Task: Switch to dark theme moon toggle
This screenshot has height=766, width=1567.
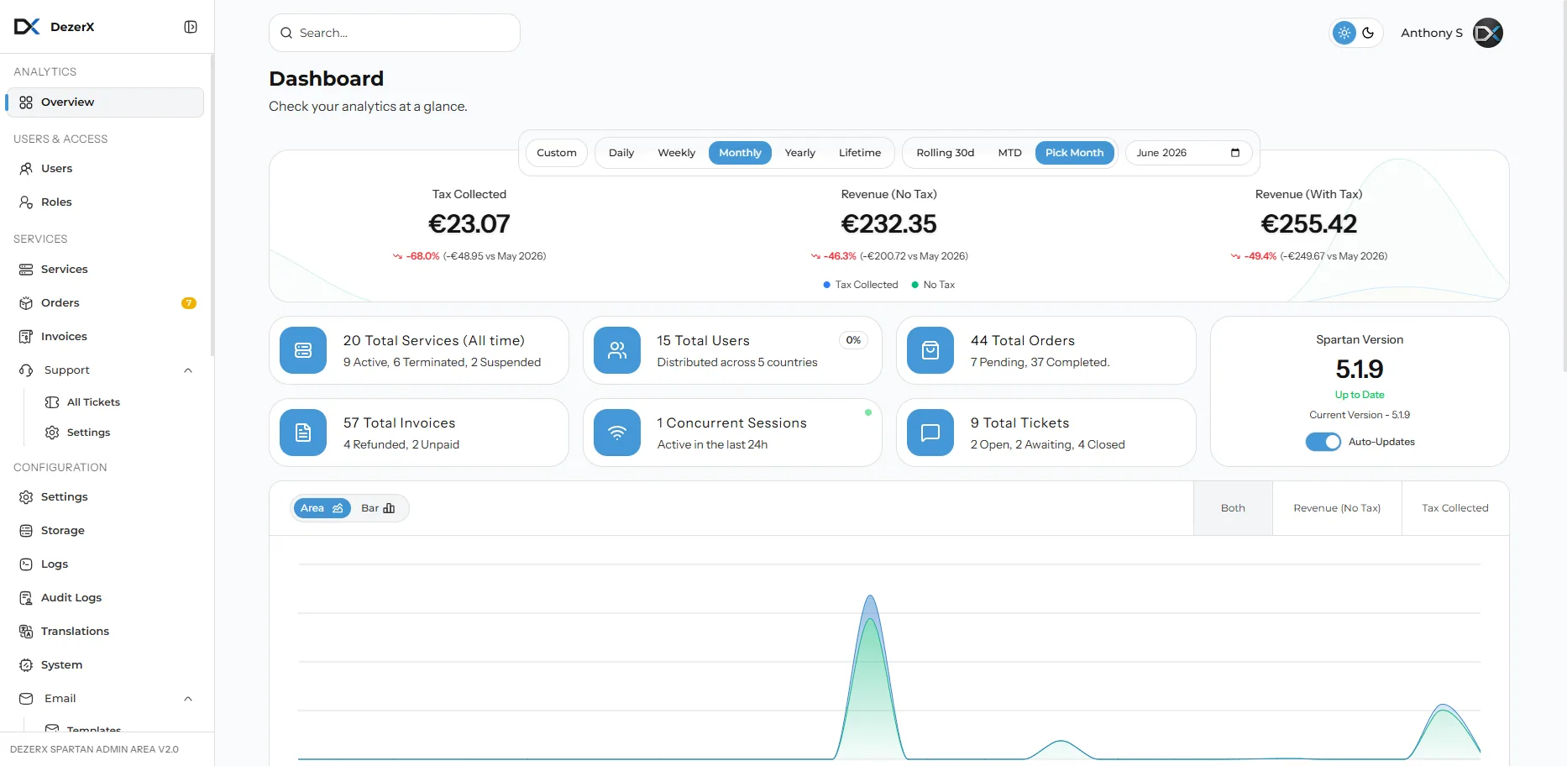Action: (1368, 33)
